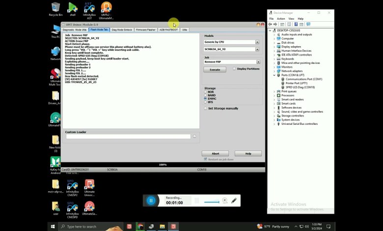Collapse Ports (COM & LPT) node
383x231 pixels.
(x=274, y=75)
